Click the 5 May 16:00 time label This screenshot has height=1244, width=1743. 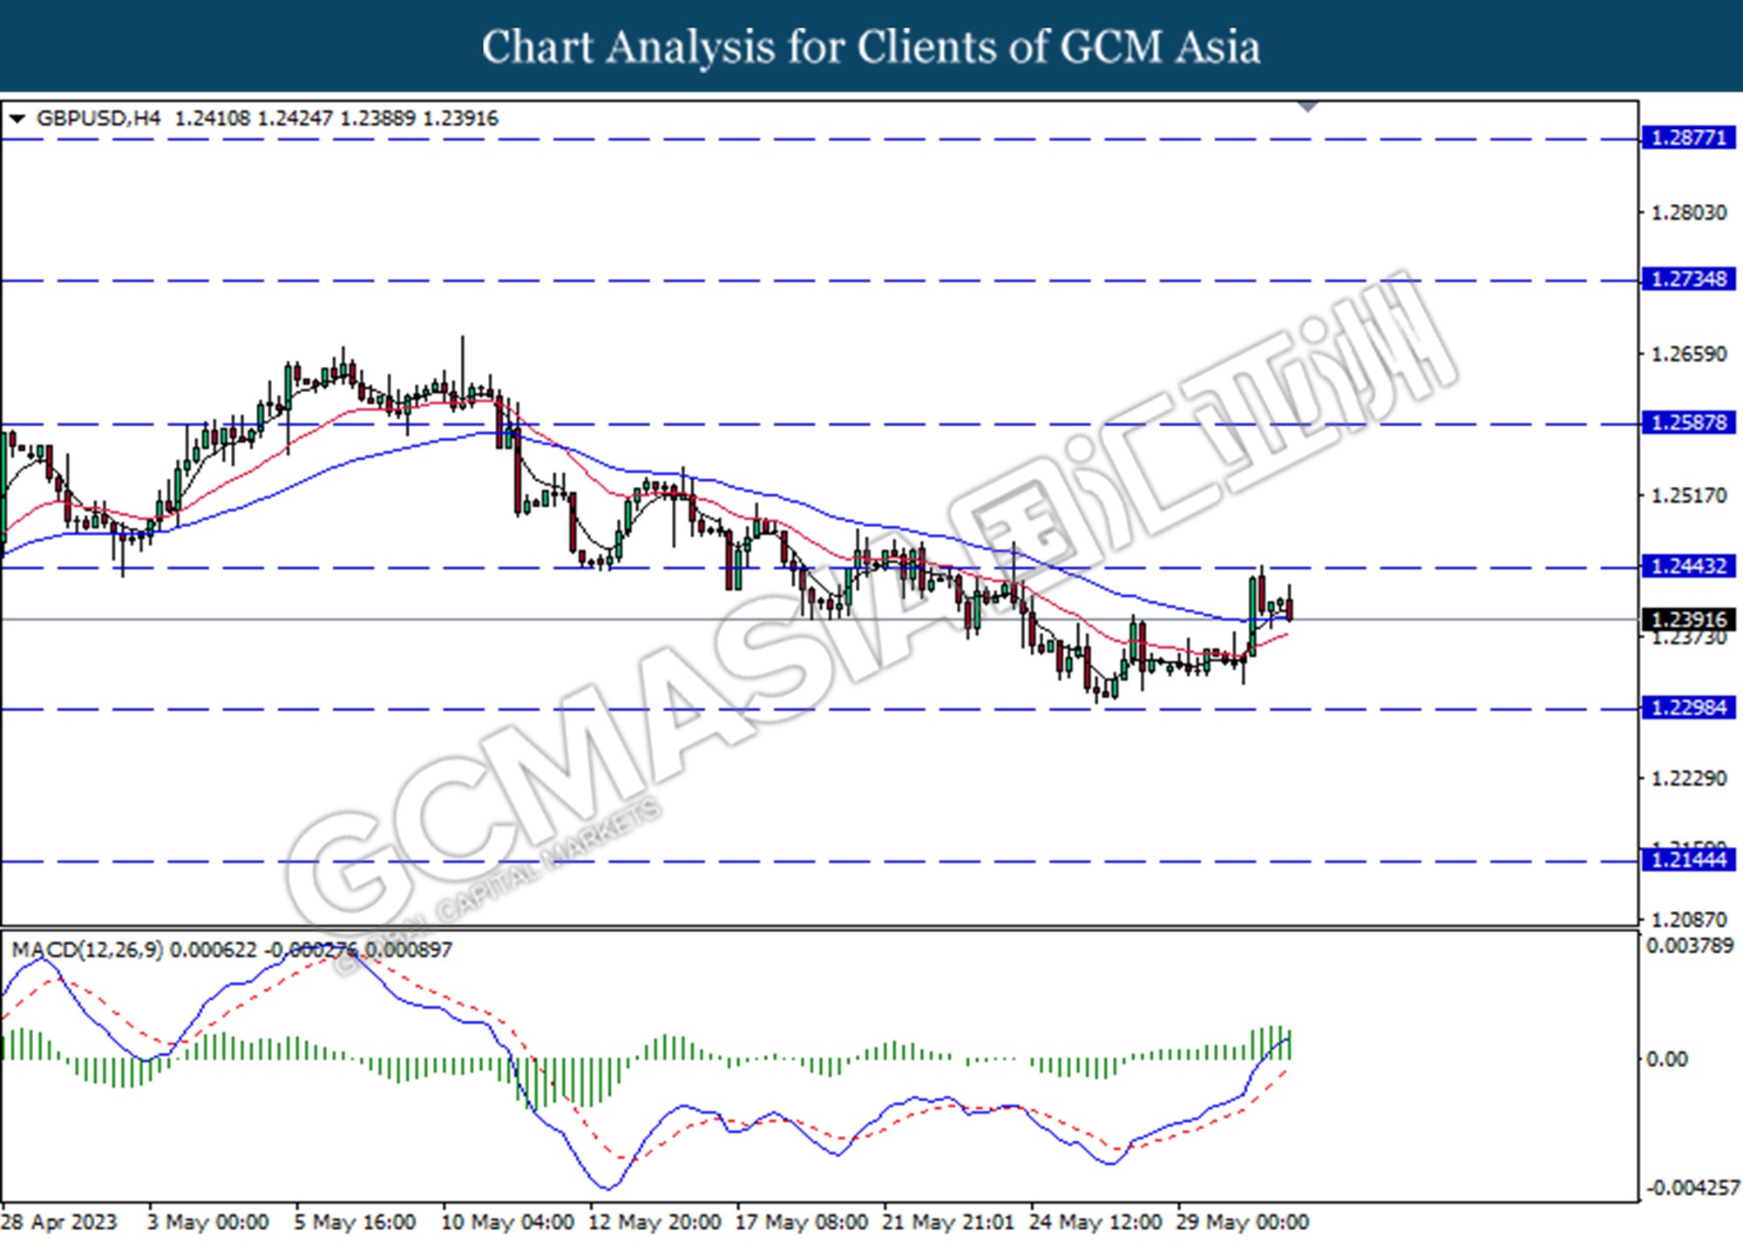click(x=355, y=1222)
